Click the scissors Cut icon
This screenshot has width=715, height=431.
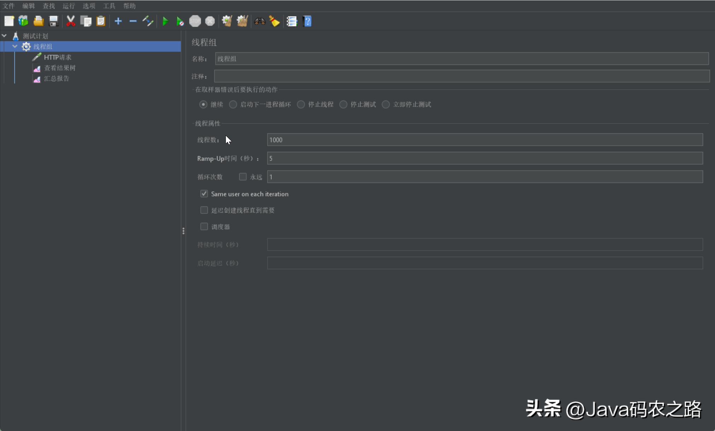(x=71, y=21)
